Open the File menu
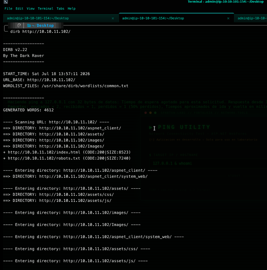The height and width of the screenshot is (270, 267). [x=8, y=9]
